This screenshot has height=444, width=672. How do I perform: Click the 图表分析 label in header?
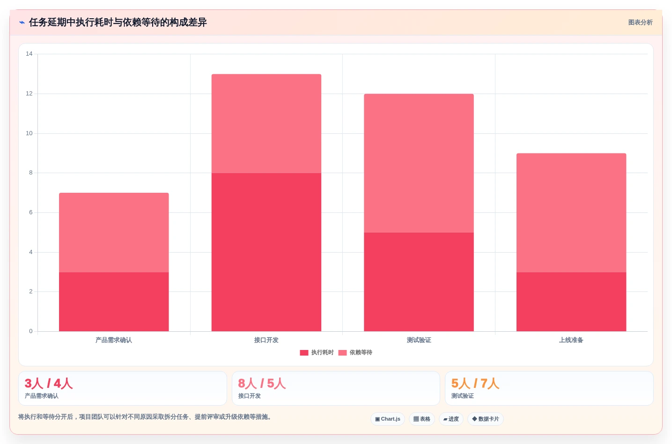(x=640, y=22)
